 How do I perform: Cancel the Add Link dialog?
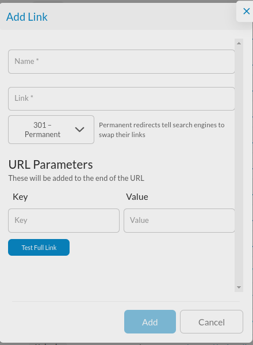click(212, 322)
